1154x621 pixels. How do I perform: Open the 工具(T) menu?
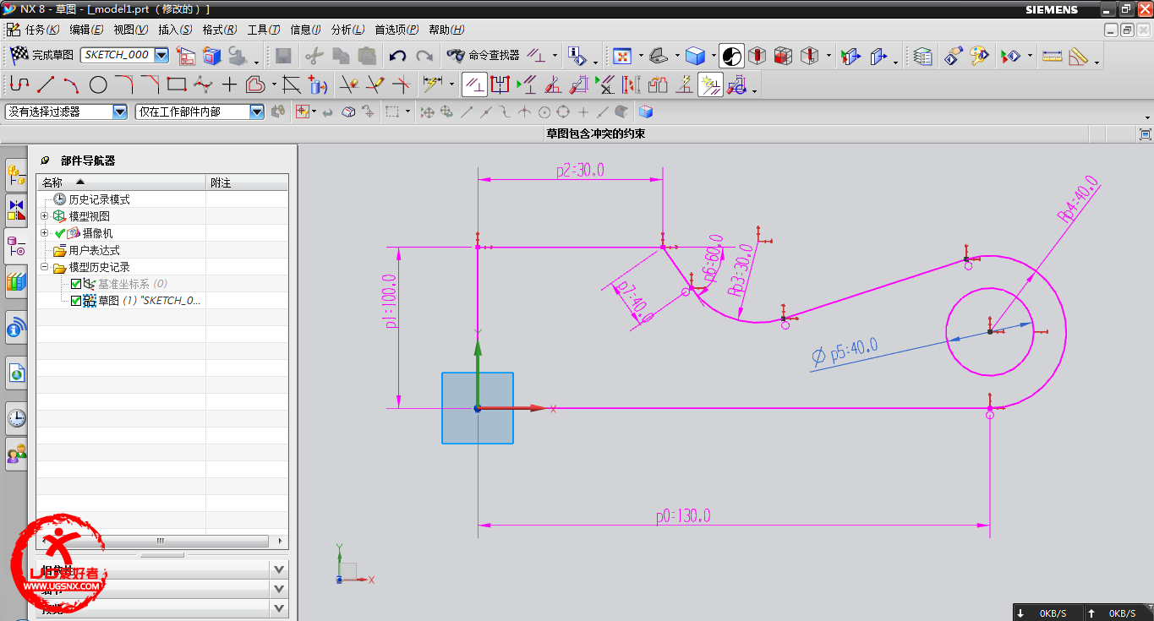[x=264, y=30]
